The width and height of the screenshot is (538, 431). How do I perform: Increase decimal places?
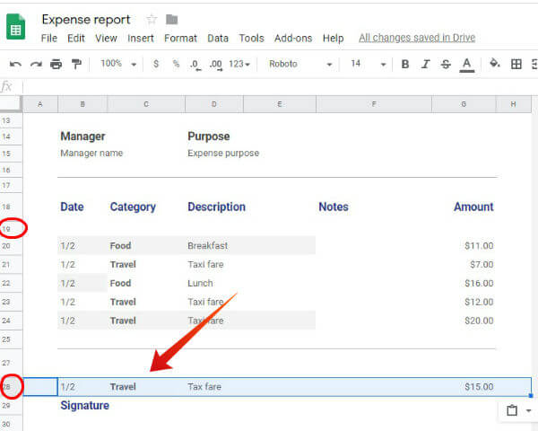(216, 65)
